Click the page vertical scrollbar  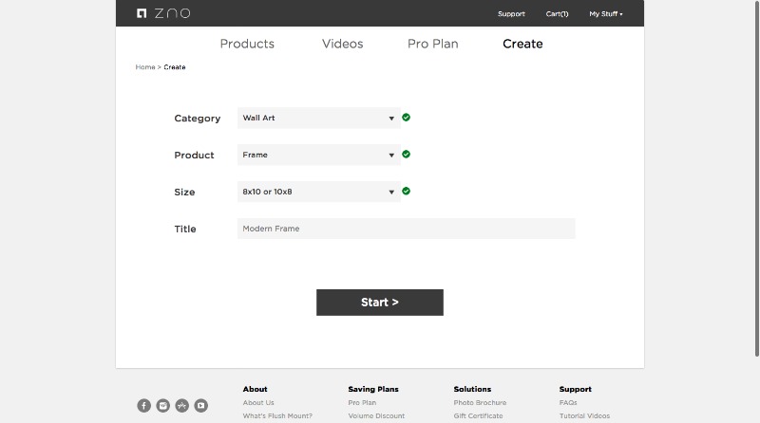756,179
